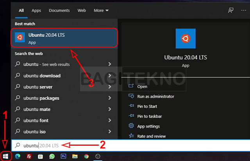Click Open in the app actions
This screenshot has width=250, height=161.
coord(142,87)
